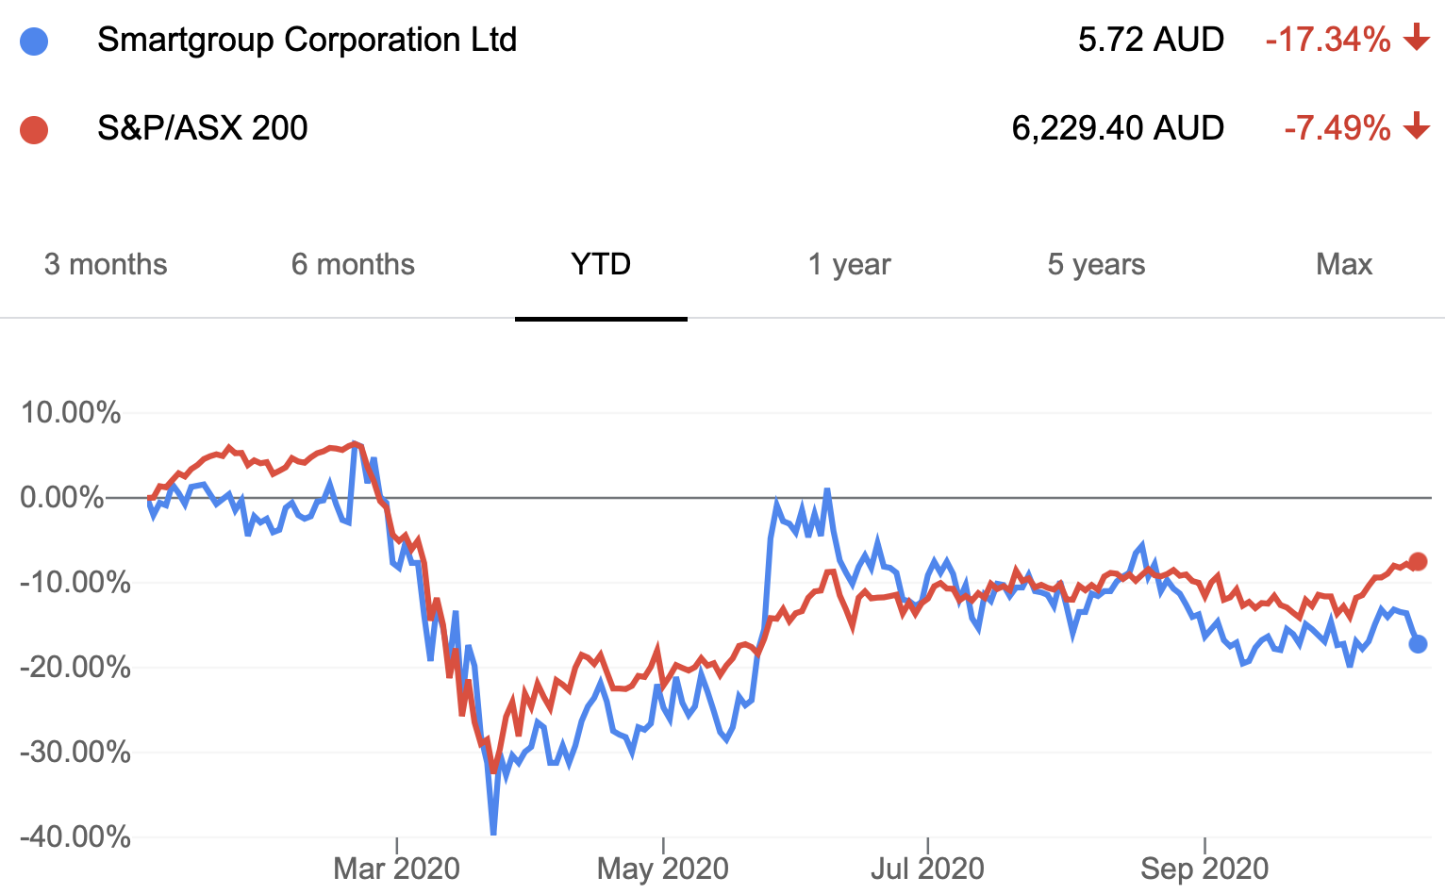Click blue endpoint marker on chart

coord(1418,644)
